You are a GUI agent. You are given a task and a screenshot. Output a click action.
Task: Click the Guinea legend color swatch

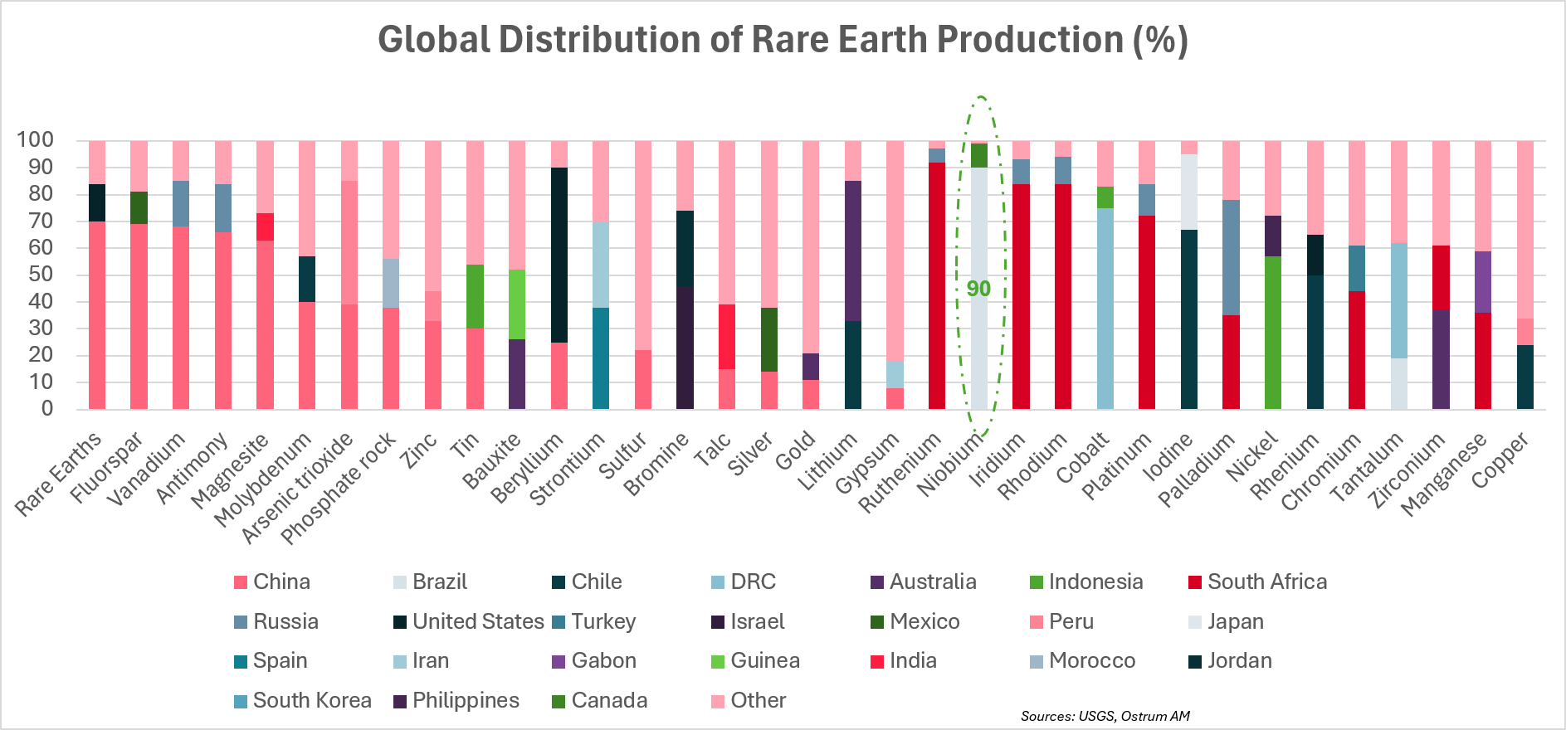click(x=719, y=661)
